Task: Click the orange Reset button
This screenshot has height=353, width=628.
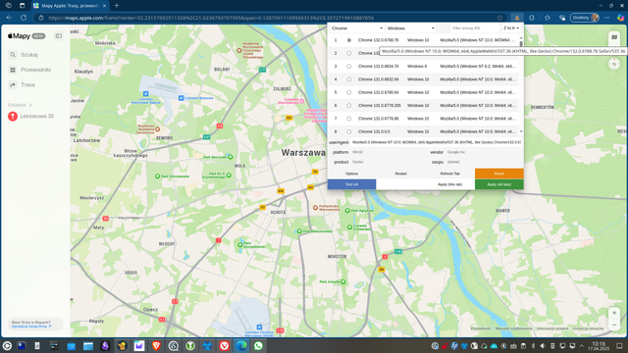Action: 499,174
